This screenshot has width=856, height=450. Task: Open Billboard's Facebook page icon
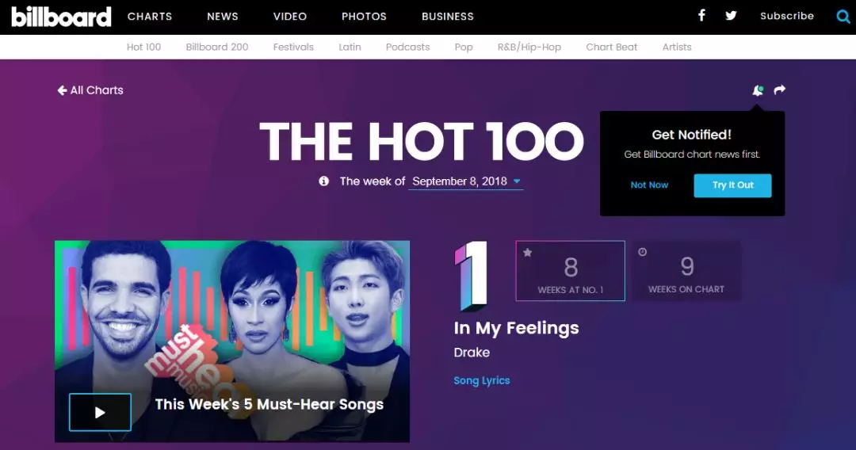click(701, 15)
